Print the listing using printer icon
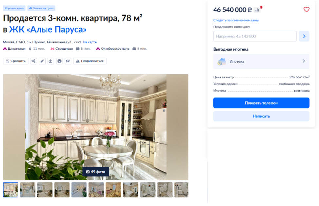The width and height of the screenshot is (319, 206). pos(59,61)
